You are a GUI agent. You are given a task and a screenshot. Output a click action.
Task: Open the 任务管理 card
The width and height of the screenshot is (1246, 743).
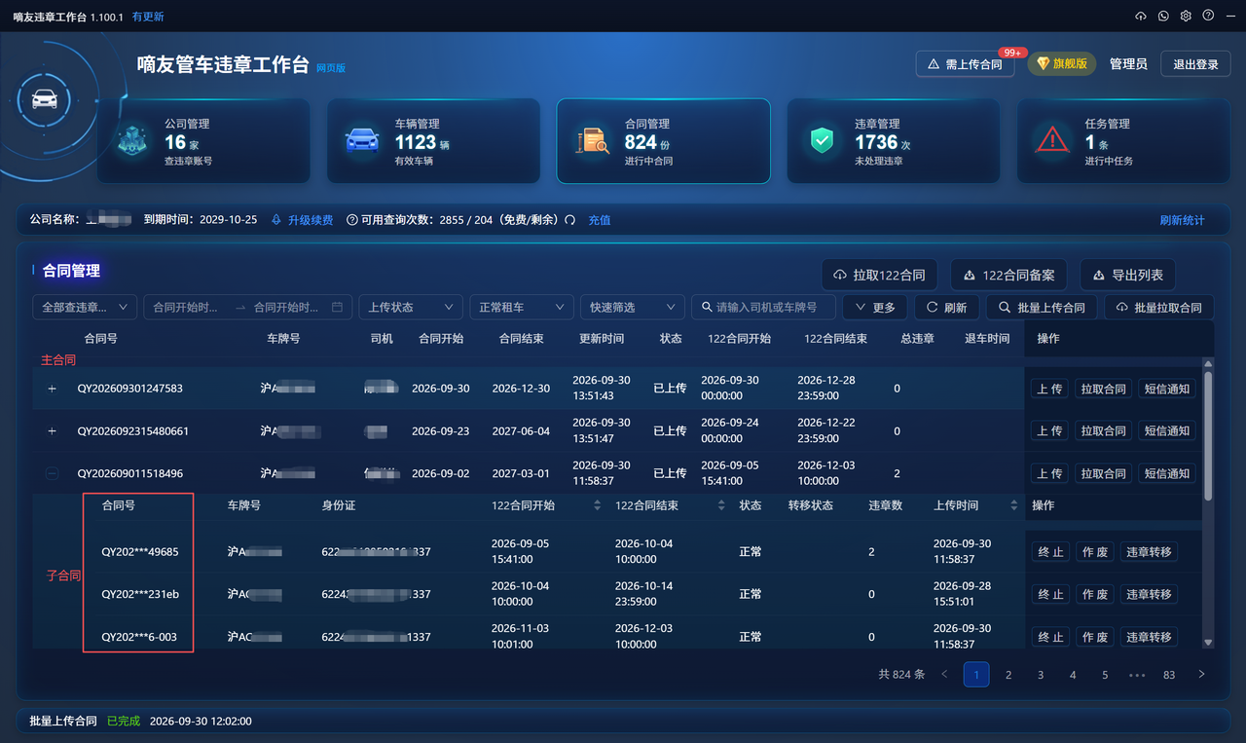(x=1123, y=141)
